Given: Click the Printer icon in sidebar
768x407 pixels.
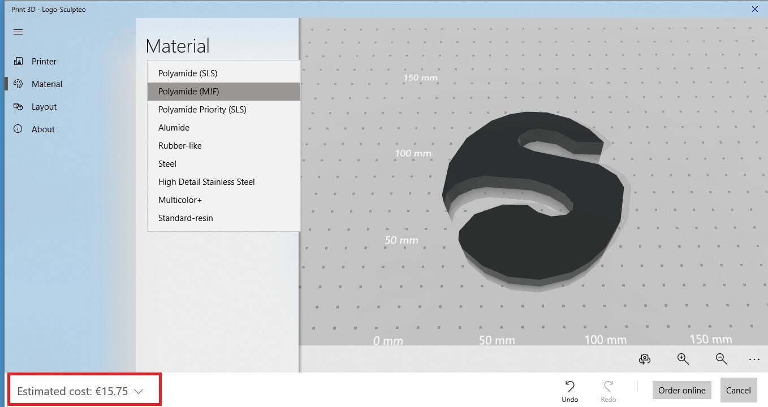Looking at the screenshot, I should coord(18,61).
